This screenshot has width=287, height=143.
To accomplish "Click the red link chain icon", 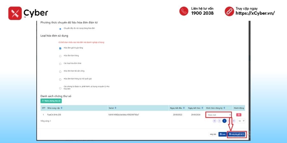I will click(x=229, y=11).
